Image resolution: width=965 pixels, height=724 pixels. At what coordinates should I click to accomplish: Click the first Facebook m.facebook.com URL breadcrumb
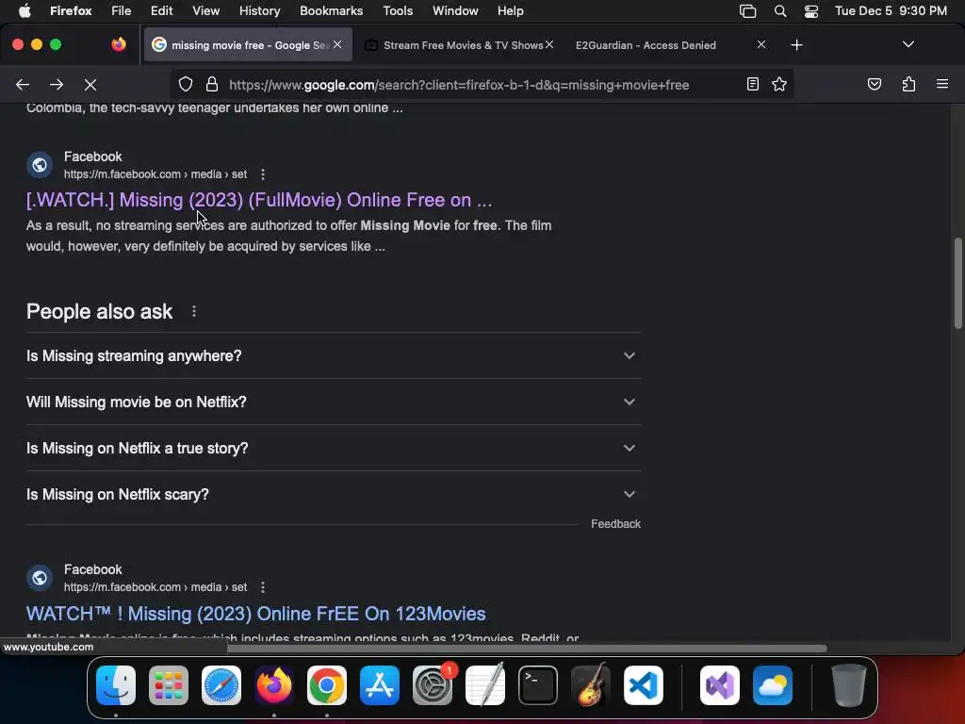(x=155, y=174)
